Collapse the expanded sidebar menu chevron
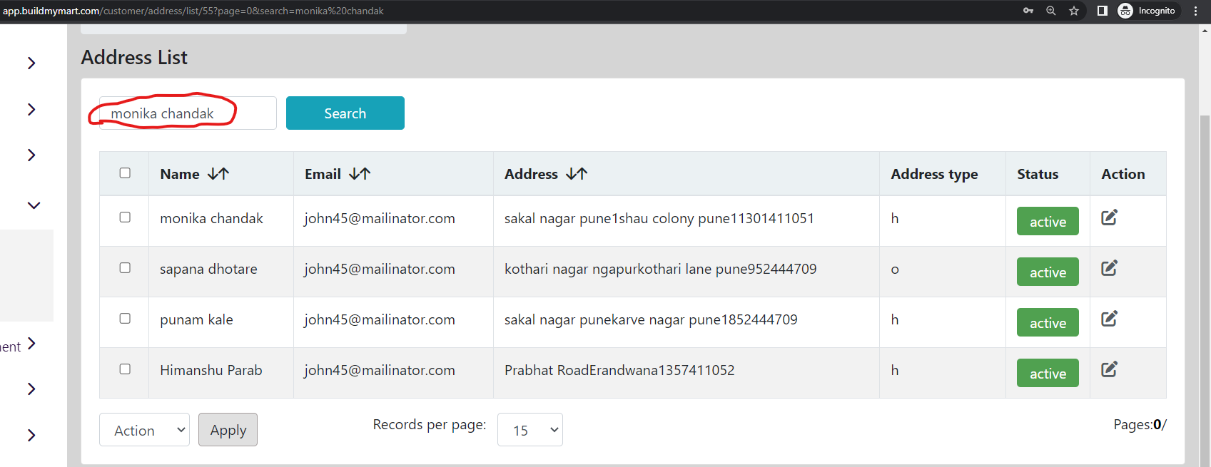The width and height of the screenshot is (1211, 467). [x=34, y=205]
